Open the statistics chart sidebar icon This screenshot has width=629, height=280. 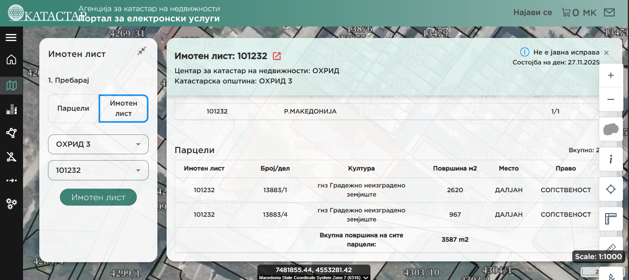(x=11, y=110)
